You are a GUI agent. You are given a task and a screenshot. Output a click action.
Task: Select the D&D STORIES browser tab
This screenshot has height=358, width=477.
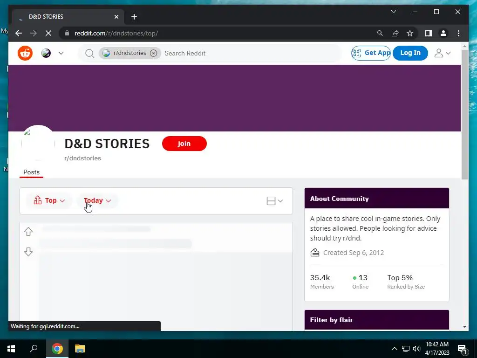[68, 17]
